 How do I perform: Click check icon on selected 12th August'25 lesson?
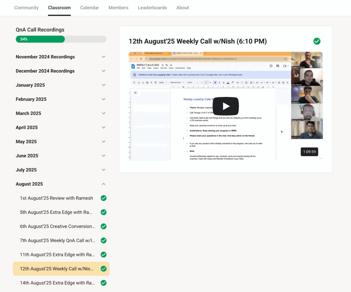tap(104, 269)
